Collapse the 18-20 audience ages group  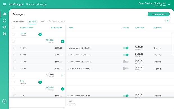[x=40, y=35]
